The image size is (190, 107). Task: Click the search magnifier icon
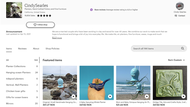click(x=182, y=49)
